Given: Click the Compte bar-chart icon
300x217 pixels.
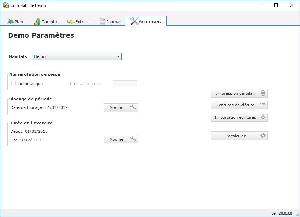Looking at the screenshot, I should (x=37, y=22).
